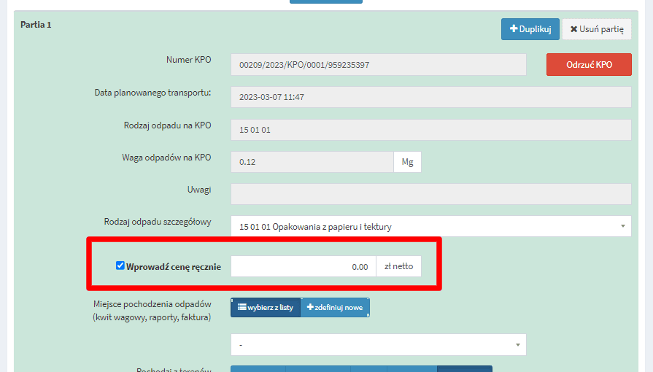Click the 'Numer KPO' field
The height and width of the screenshot is (372, 653).
[x=378, y=65]
